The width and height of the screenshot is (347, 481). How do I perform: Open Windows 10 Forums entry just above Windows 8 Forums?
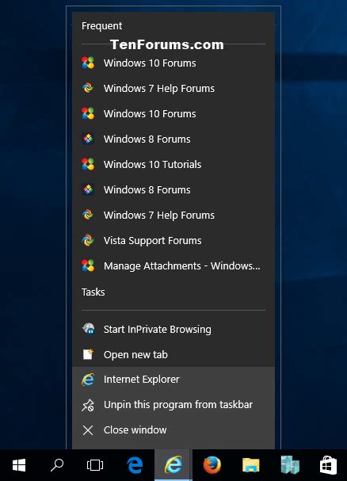173,114
